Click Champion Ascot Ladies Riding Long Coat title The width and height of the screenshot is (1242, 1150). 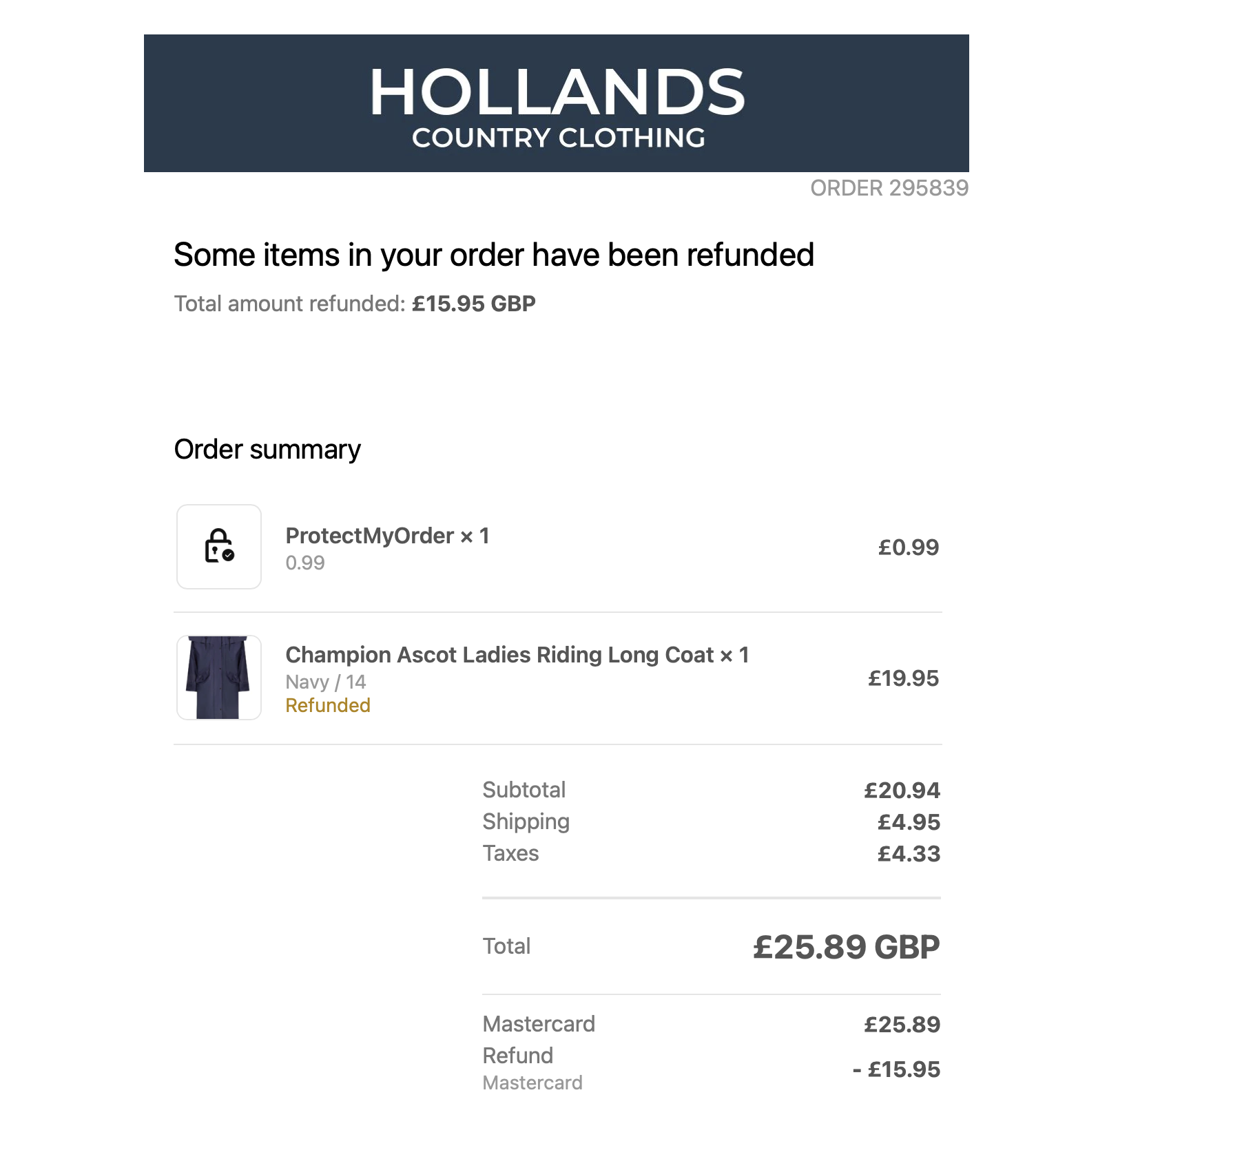click(517, 655)
